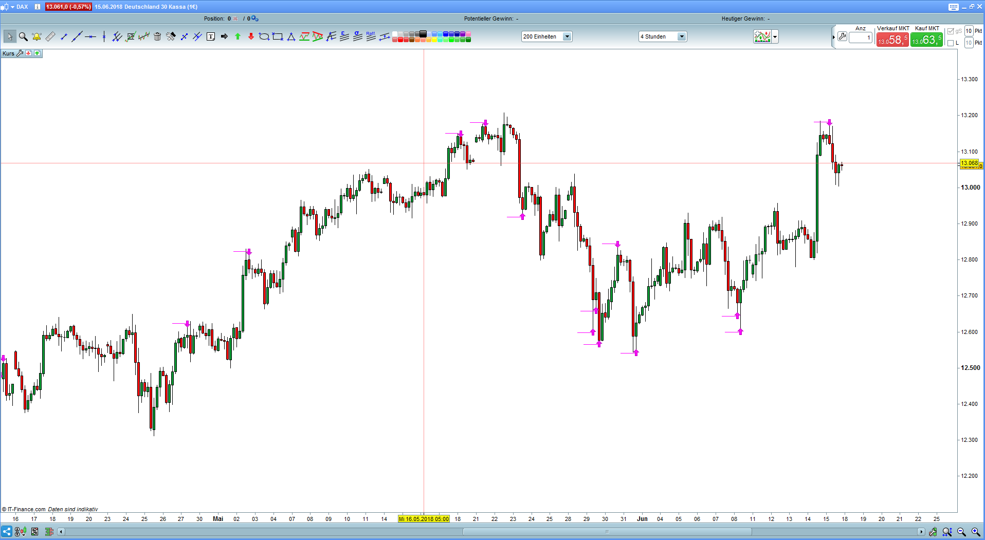Toggle the gS checkbox

951,31
